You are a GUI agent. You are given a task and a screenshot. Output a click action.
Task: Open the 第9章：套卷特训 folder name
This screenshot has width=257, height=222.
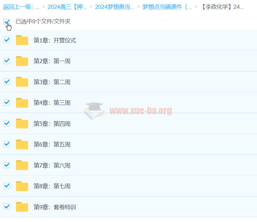[x=55, y=207]
